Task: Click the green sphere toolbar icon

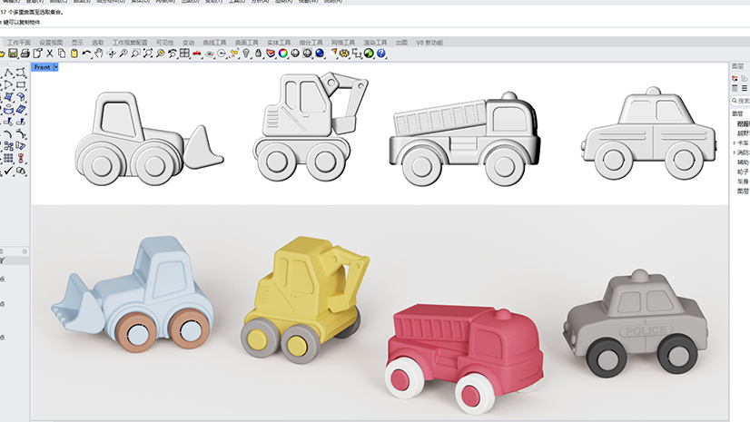Action: pos(369,54)
